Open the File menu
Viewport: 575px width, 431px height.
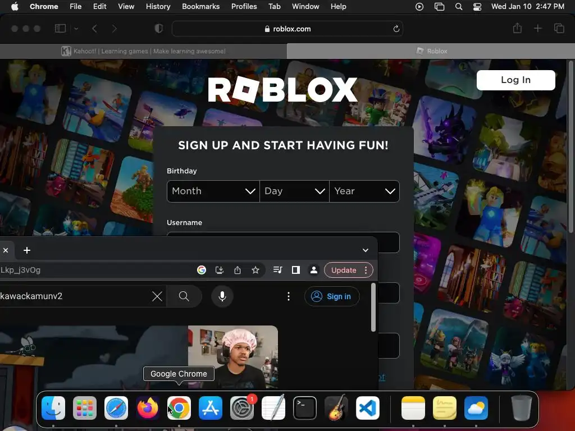(76, 7)
